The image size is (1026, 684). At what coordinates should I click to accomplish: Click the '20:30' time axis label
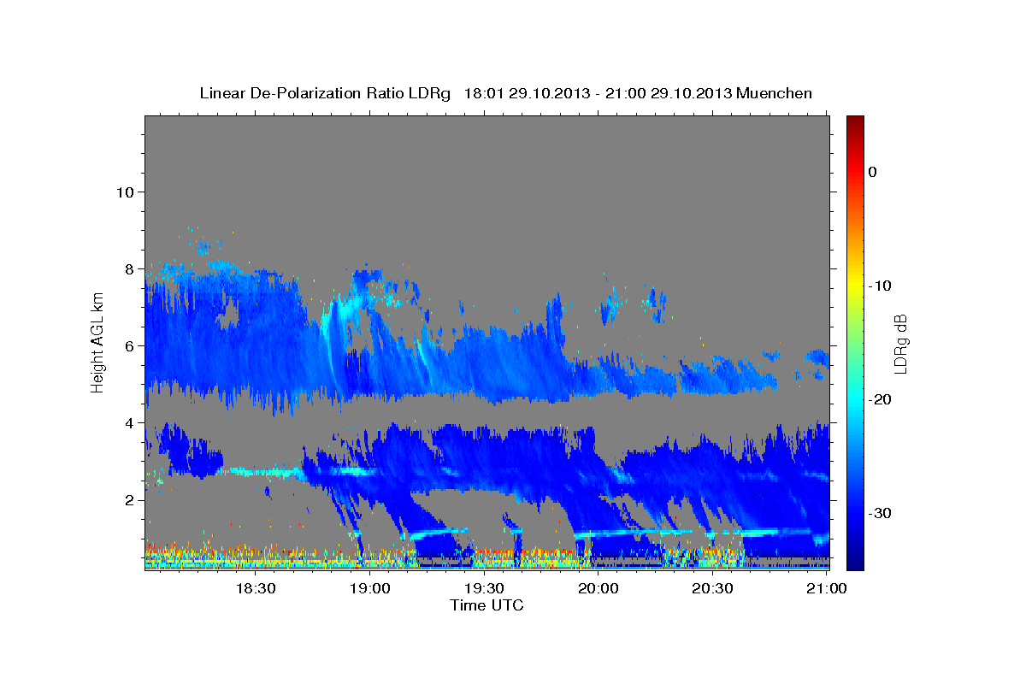pyautogui.click(x=712, y=588)
